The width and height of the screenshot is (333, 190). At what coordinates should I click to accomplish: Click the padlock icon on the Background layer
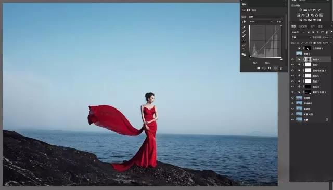(327, 120)
